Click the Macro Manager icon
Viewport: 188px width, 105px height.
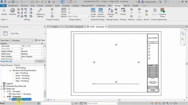pos(147,11)
